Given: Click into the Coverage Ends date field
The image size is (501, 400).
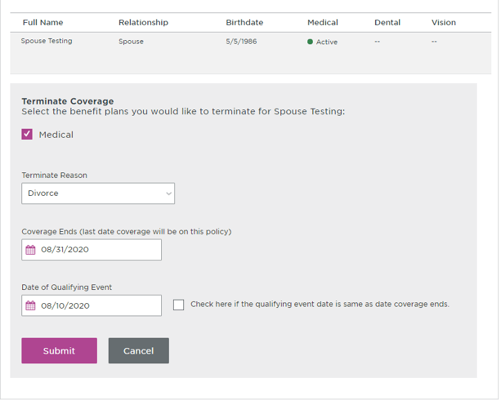Looking at the screenshot, I should [92, 250].
